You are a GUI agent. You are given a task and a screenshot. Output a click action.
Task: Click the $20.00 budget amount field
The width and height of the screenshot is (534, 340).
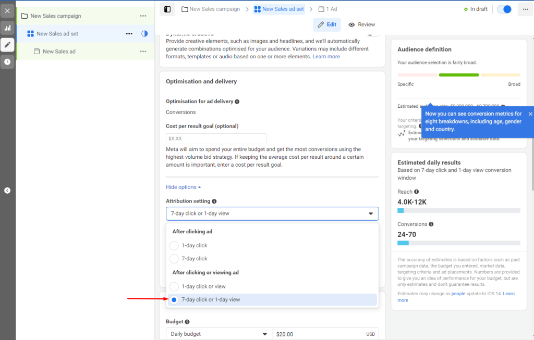click(x=325, y=334)
